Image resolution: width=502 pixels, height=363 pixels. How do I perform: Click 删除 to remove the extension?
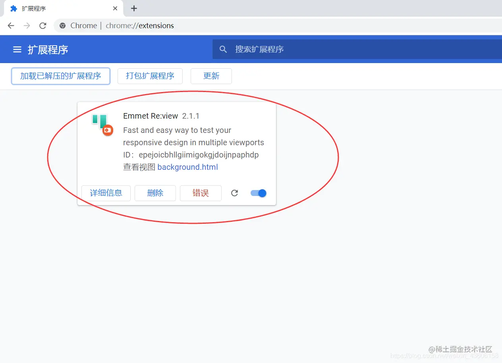155,193
